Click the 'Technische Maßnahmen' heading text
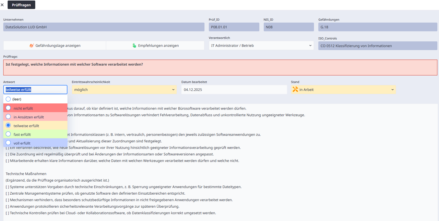This screenshot has width=439, height=221. [x=26, y=174]
